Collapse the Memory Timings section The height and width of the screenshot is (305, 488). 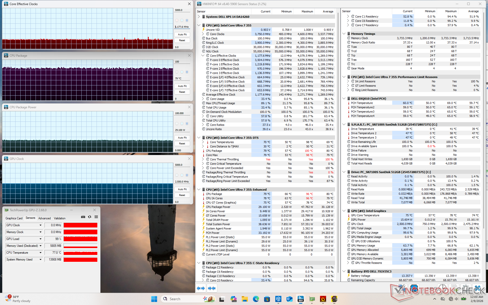[344, 34]
